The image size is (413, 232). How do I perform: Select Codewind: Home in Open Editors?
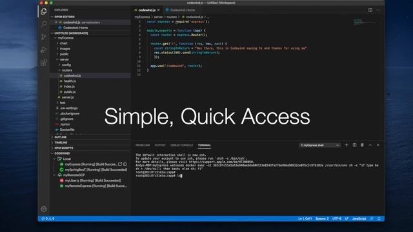pos(76,28)
